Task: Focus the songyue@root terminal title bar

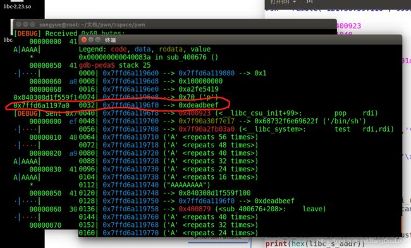Action: (x=175, y=25)
